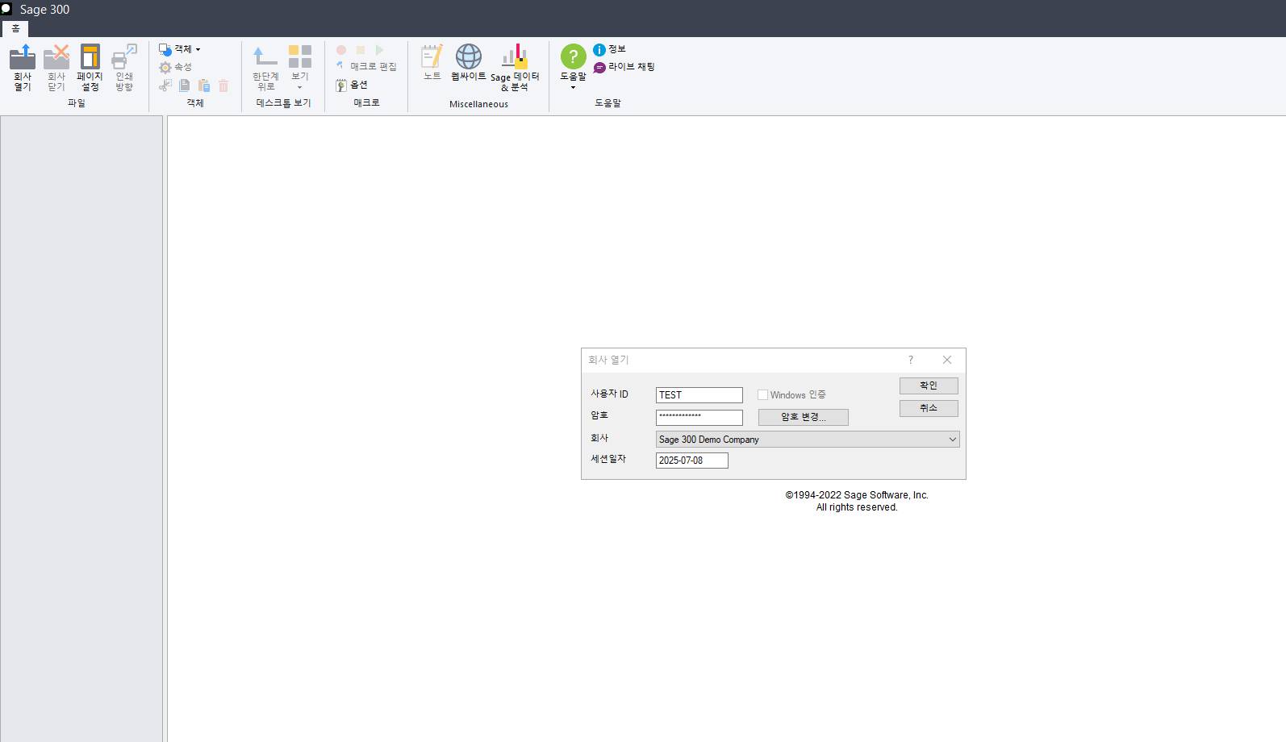The height and width of the screenshot is (742, 1286).
Task: Click the 암호 변경... button
Action: point(804,417)
